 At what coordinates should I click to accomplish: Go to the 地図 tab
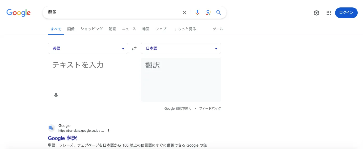pyautogui.click(x=146, y=29)
